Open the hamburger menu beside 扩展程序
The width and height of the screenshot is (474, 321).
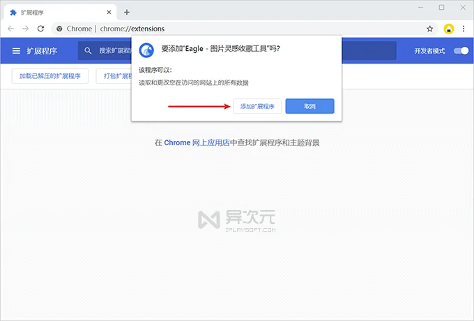16,51
